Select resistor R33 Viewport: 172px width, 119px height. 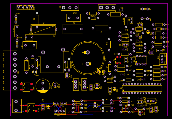click(157, 79)
